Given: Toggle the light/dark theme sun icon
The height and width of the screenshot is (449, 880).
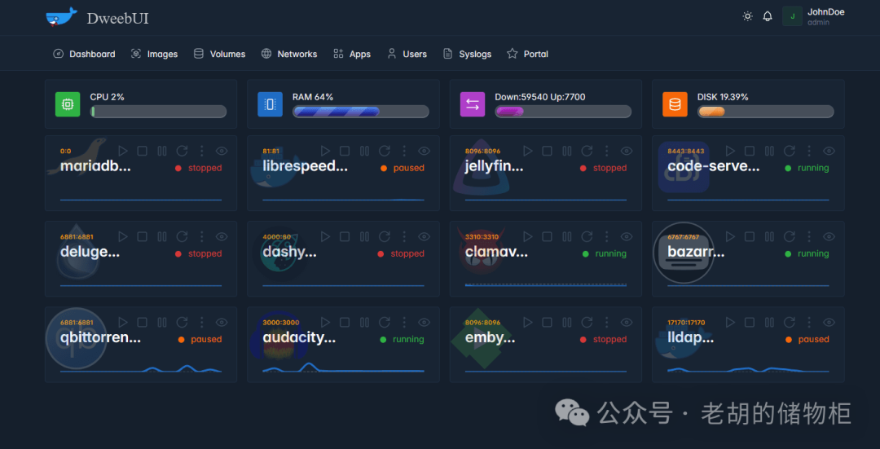Looking at the screenshot, I should (747, 16).
